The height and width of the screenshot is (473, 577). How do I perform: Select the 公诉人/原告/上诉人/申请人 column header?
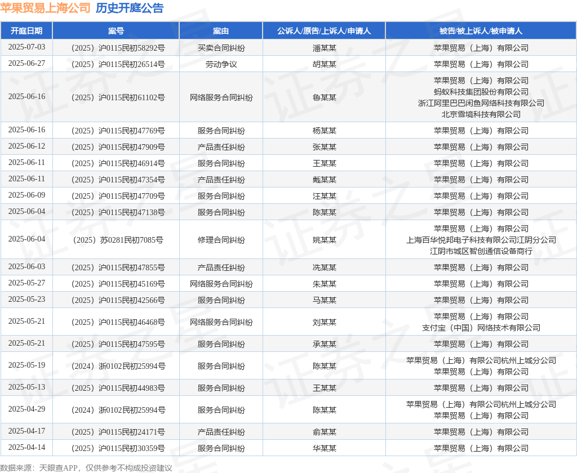[324, 31]
